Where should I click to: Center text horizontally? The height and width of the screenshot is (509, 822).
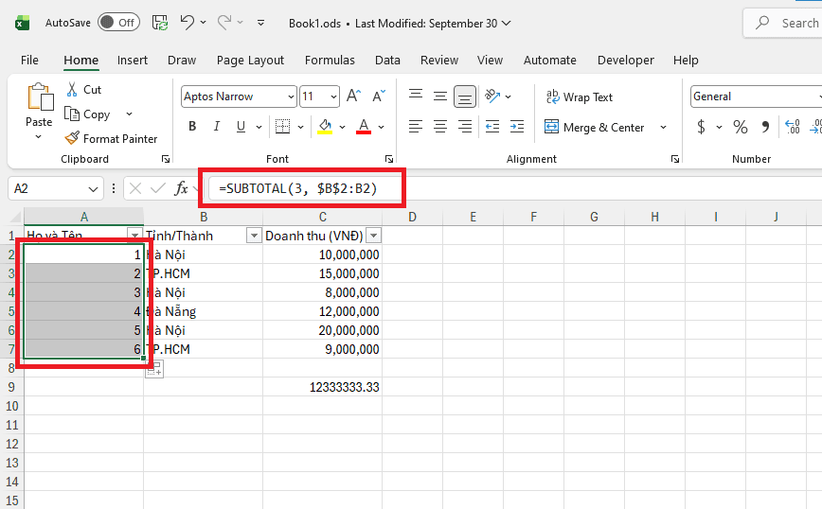click(440, 126)
